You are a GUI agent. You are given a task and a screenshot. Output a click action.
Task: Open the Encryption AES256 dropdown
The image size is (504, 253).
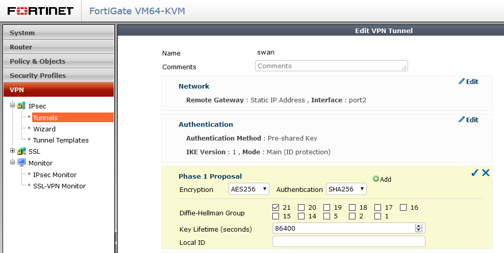249,189
